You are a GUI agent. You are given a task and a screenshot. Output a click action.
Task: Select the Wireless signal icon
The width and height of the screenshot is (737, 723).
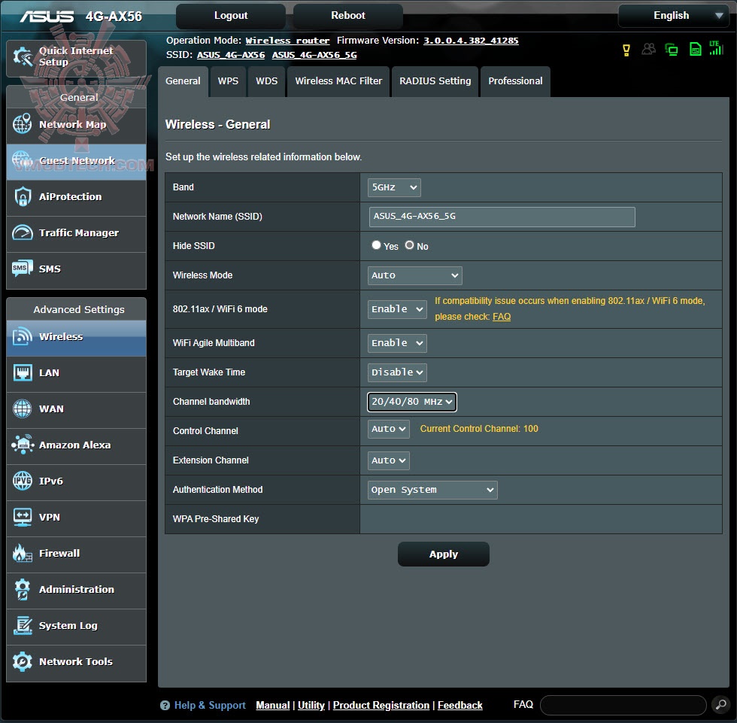[x=22, y=336]
